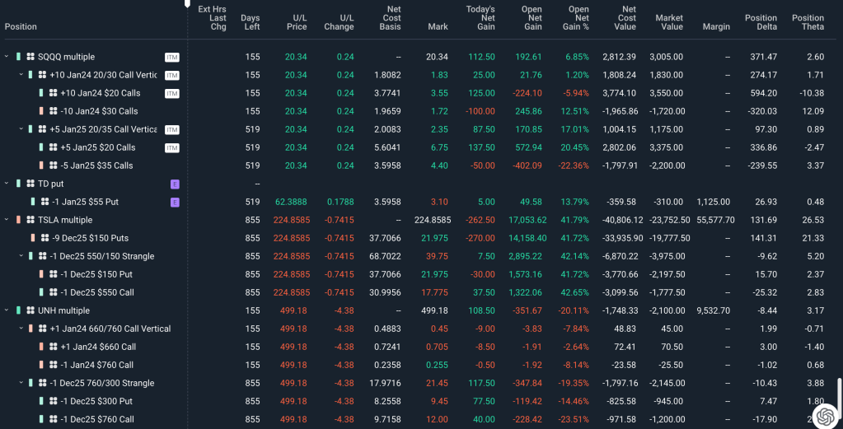Click the grid icon beside -1 Dec25 $550 Call
This screenshot has height=429, width=843.
(x=54, y=292)
